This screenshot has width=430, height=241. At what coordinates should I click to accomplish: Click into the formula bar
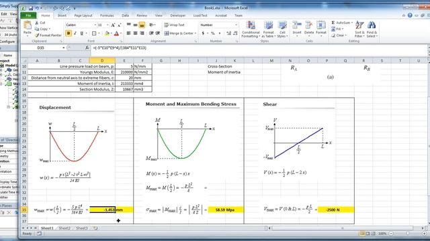258,48
